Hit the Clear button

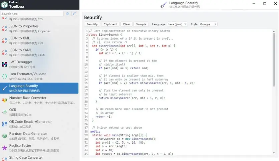[x=126, y=24]
